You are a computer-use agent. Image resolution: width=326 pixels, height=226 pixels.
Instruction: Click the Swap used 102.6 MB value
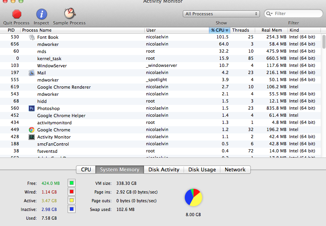click(125, 210)
